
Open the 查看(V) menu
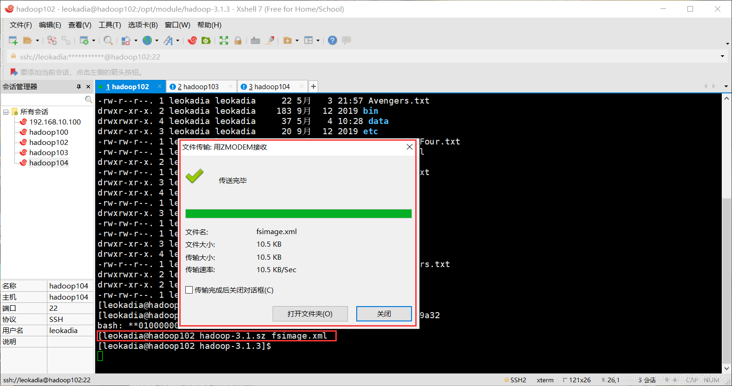80,25
